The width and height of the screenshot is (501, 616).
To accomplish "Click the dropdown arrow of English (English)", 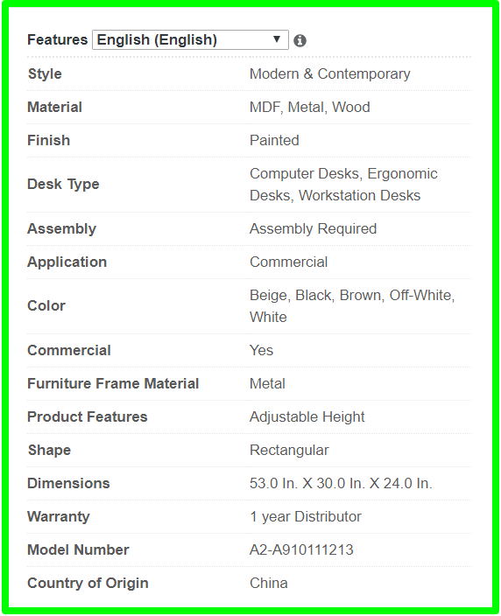I will click(277, 39).
